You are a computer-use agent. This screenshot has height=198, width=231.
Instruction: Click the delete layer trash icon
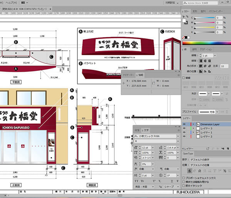pos(228,149)
